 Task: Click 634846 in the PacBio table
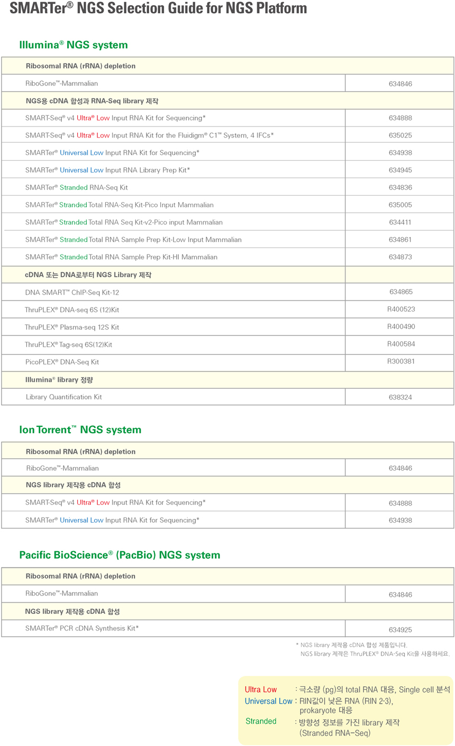point(400,595)
